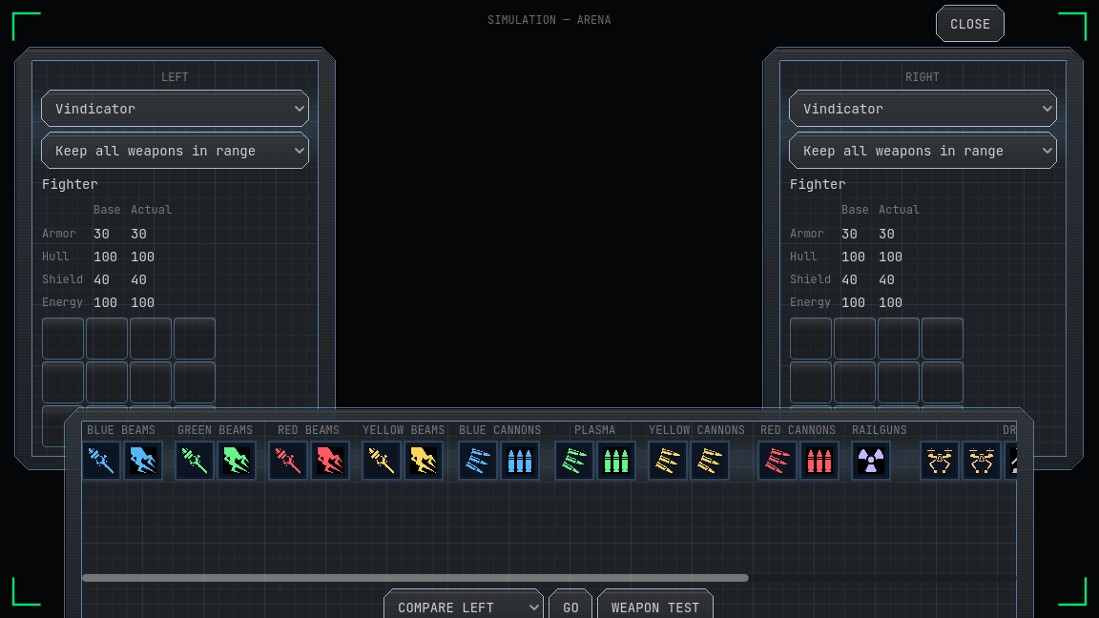
Task: Click the Fighter label in the RIGHT panel
Action: 818,184
